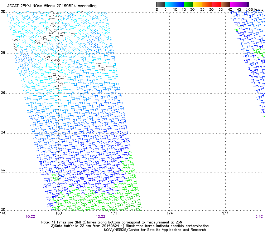Click the title 'ASCAT 25KM NOAA Winds 20160624 ascending'

52,6
